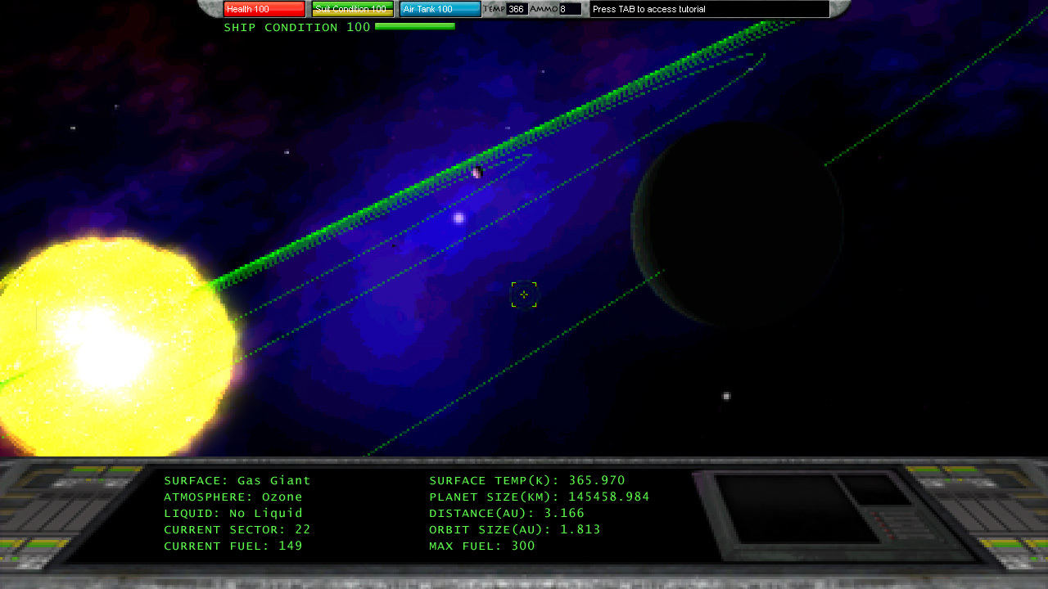This screenshot has height=589, width=1048.
Task: Click the 'TEMP' label in the top bar
Action: 494,9
